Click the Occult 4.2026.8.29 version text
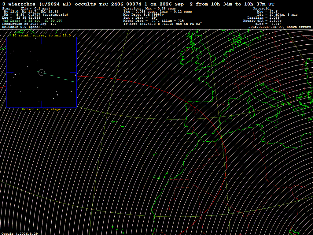The height and width of the screenshot is (235, 313). click(20, 233)
